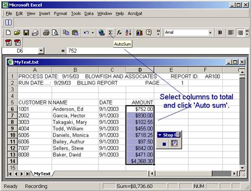Click the Edit Formula equals button
This screenshot has width=251, height=191.
(63, 51)
